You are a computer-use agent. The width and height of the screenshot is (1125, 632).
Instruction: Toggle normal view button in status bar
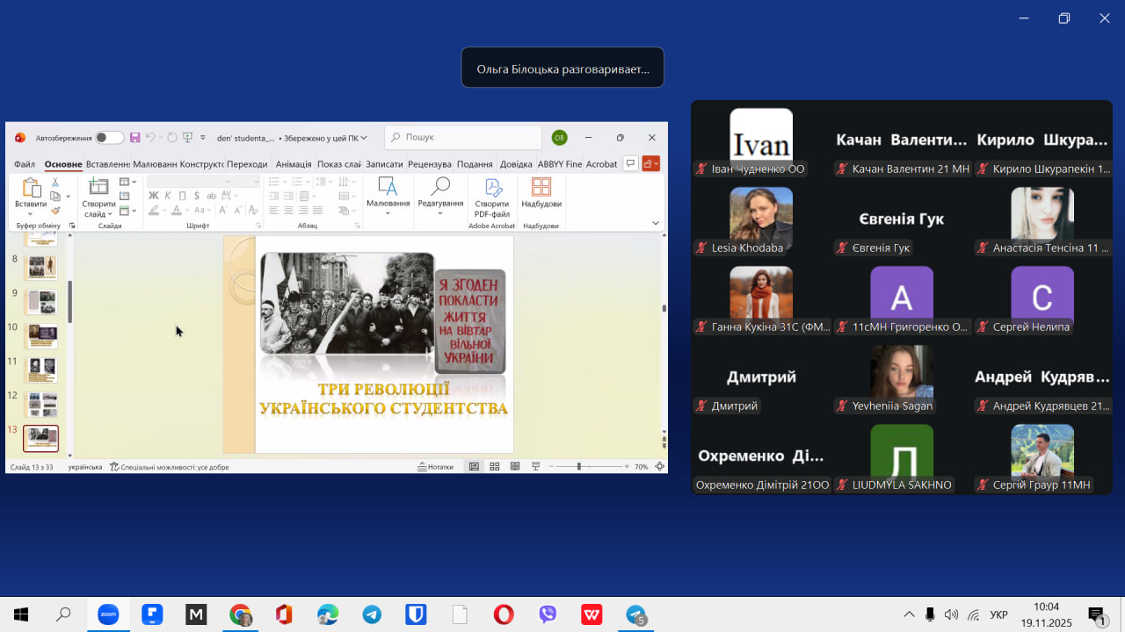click(x=474, y=467)
